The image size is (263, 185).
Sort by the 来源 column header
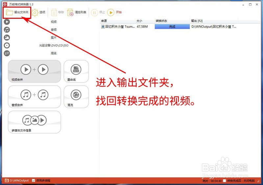point(118,21)
